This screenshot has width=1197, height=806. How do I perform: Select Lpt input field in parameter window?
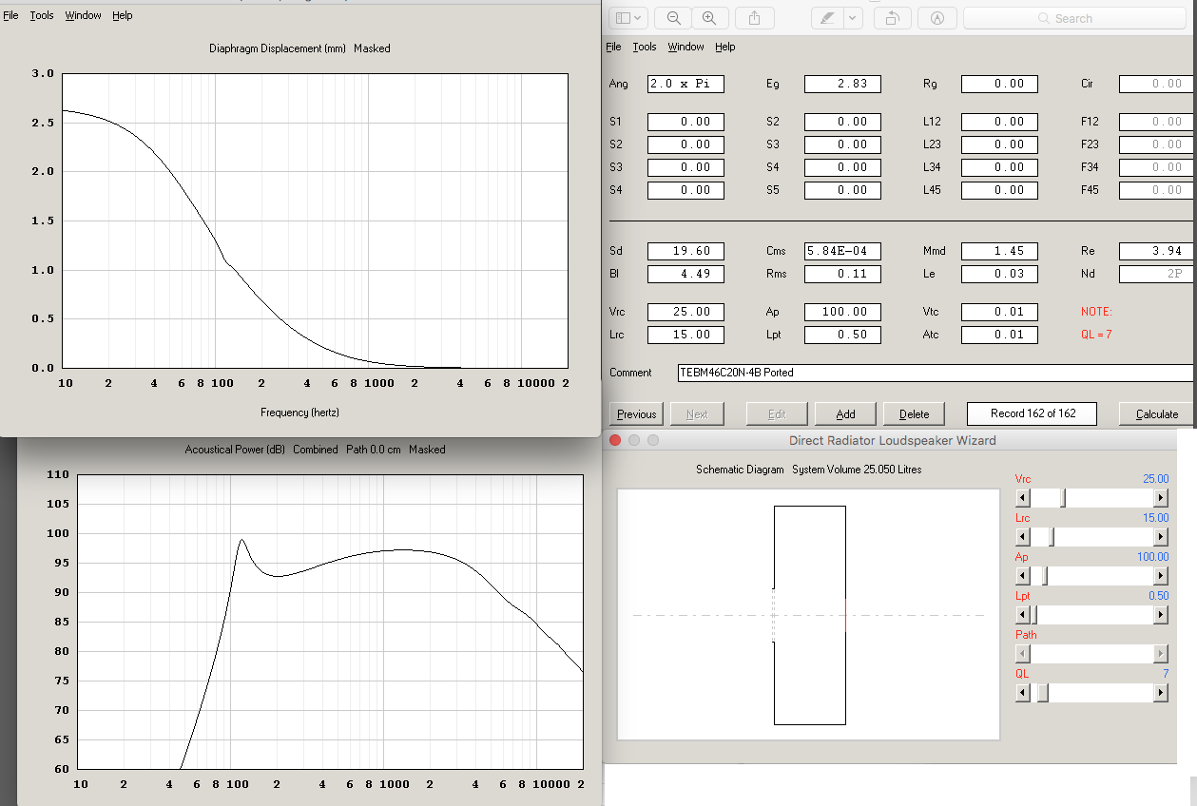[842, 335]
